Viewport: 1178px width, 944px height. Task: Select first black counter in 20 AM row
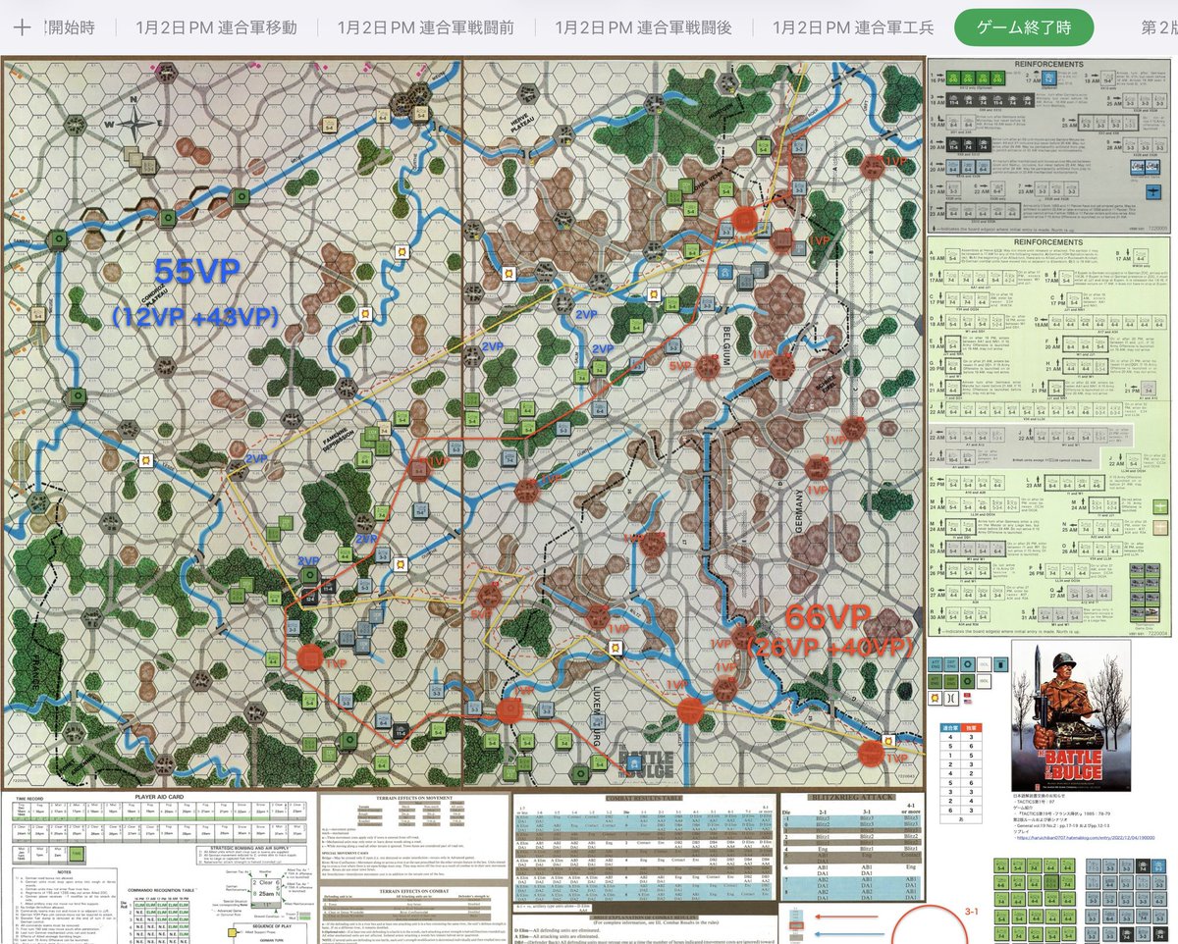pos(953,145)
